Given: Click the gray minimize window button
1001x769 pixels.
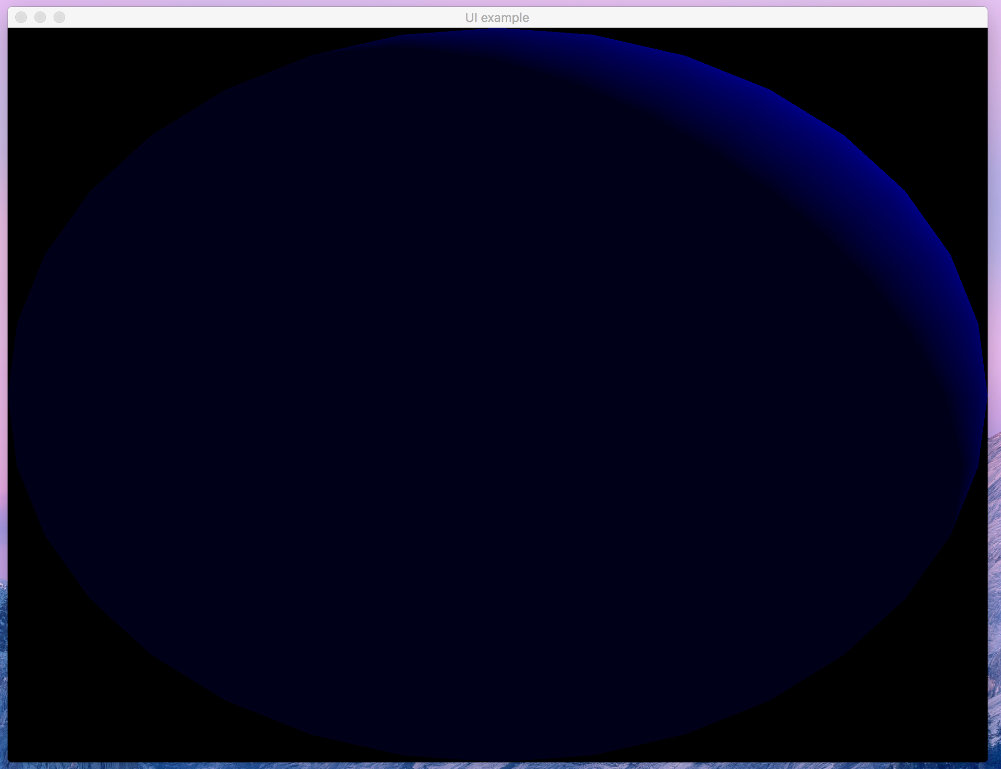Looking at the screenshot, I should (40, 17).
